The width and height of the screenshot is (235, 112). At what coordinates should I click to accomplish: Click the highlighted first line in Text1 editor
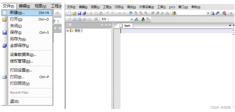[176, 31]
